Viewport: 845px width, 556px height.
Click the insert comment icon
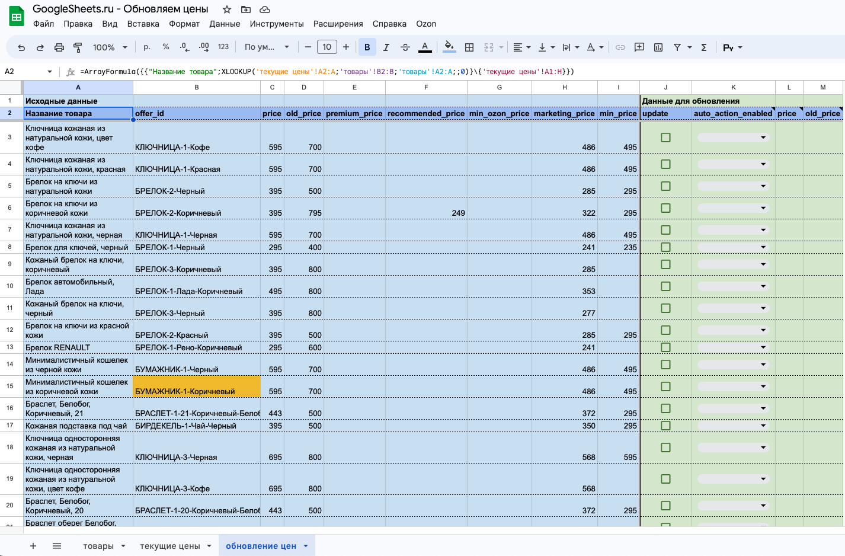point(639,47)
